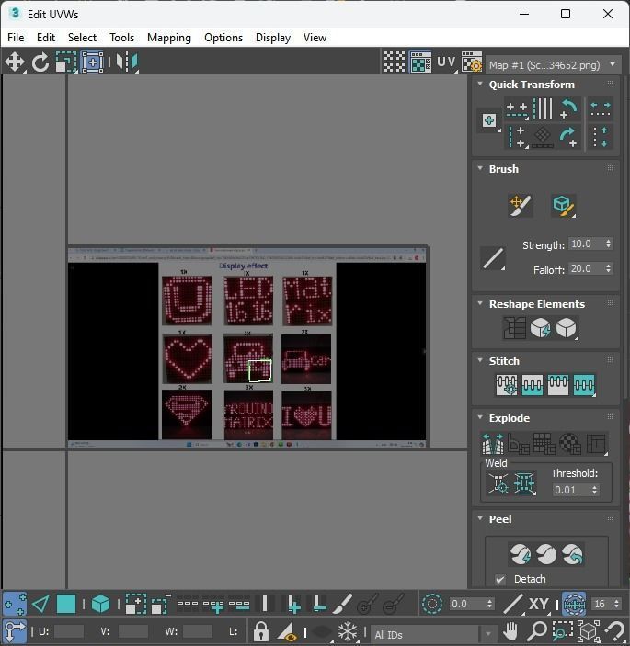
Task: Select the Pan view hand tool
Action: point(510,630)
